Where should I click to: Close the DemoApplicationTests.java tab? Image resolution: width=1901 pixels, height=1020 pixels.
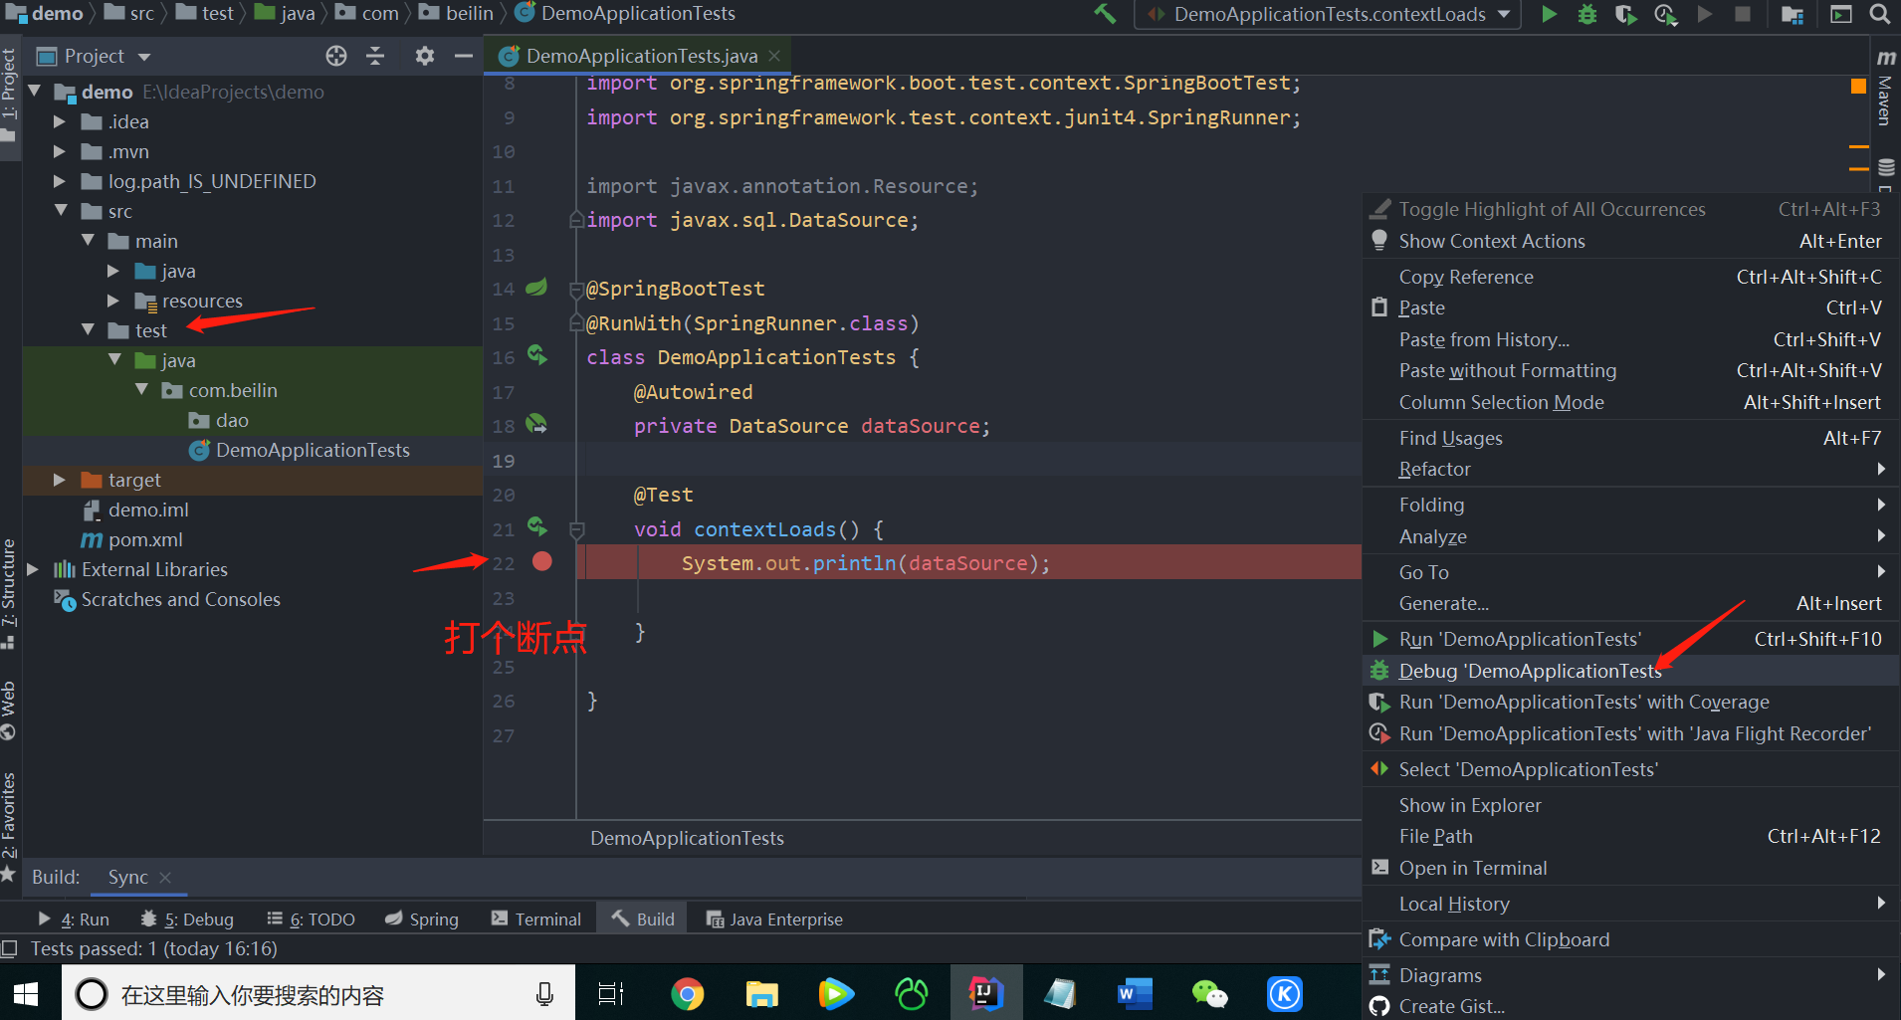coord(774,56)
